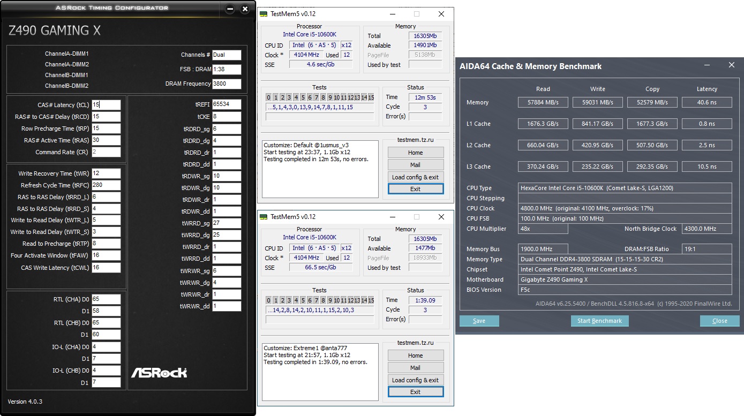Select the Write Recovery Time (tWR) field
This screenshot has width=744, height=416.
pos(106,173)
